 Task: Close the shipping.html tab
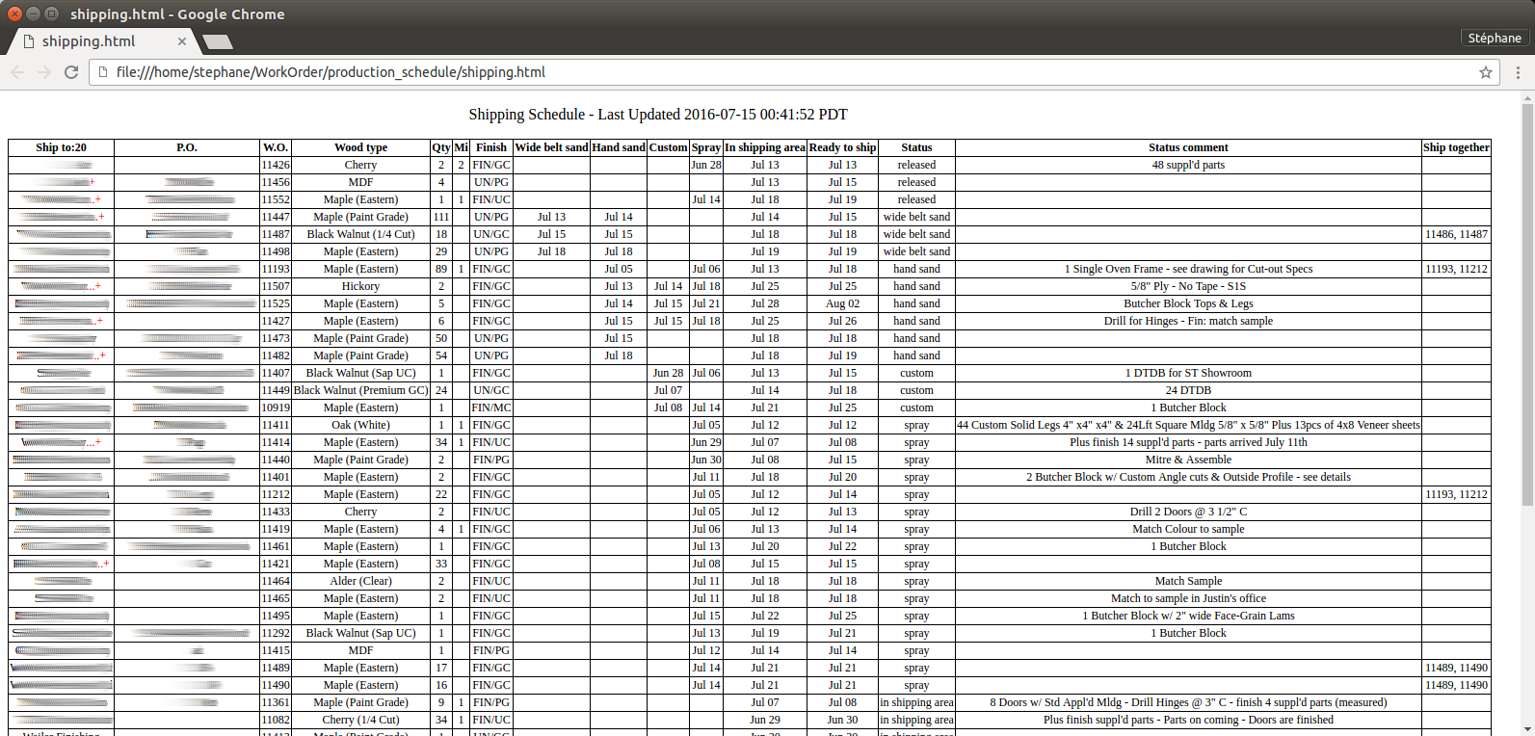tap(182, 41)
